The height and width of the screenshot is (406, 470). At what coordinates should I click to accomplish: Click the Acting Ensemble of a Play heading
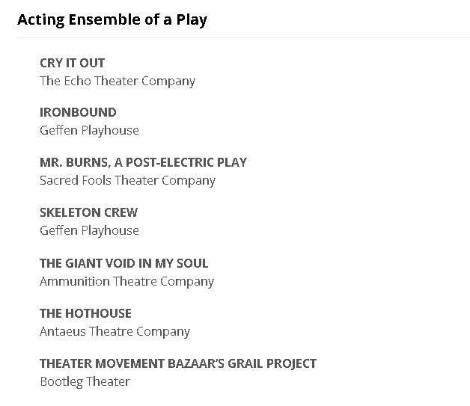pos(112,19)
